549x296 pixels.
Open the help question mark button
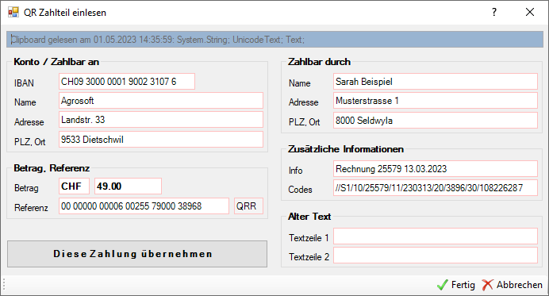[x=494, y=12]
